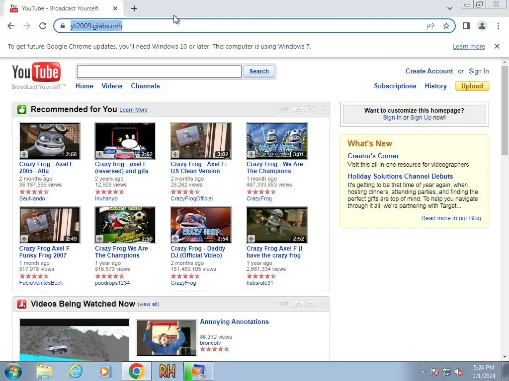Open the Videos navigation tab
Screen dimensions: 509x381
[x=112, y=86]
